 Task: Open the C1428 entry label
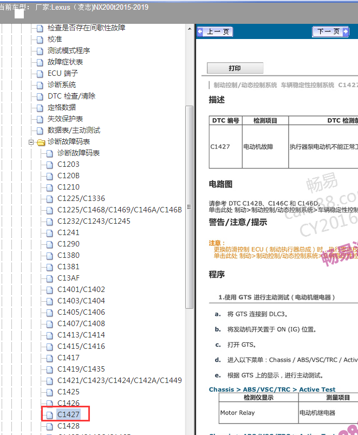(x=68, y=426)
